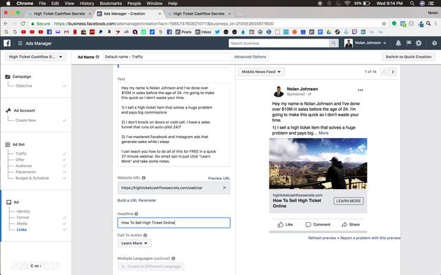Open the LinkedIn bookmark
The height and width of the screenshot is (275, 441).
[363, 32]
